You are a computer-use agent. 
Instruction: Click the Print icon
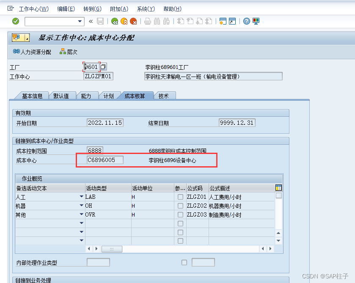(148, 21)
